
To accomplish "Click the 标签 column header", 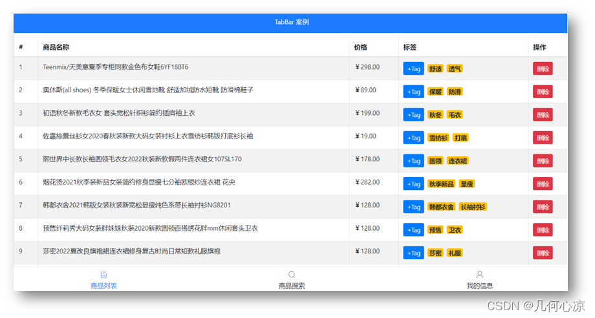I will (x=410, y=47).
